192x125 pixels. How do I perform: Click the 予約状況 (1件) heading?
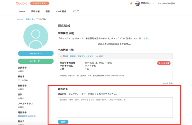(66, 50)
